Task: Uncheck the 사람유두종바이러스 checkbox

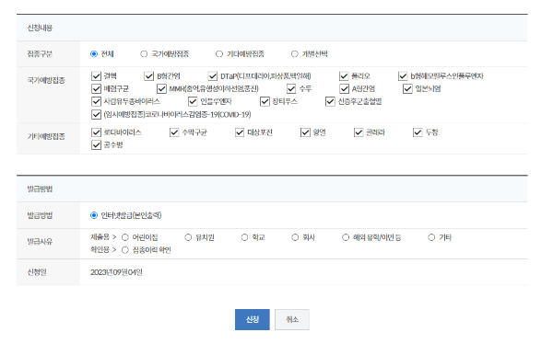Action: pyautogui.click(x=96, y=102)
